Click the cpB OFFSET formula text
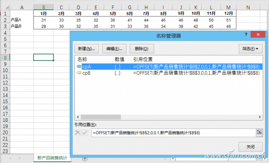The image size is (269, 163). tap(196, 73)
